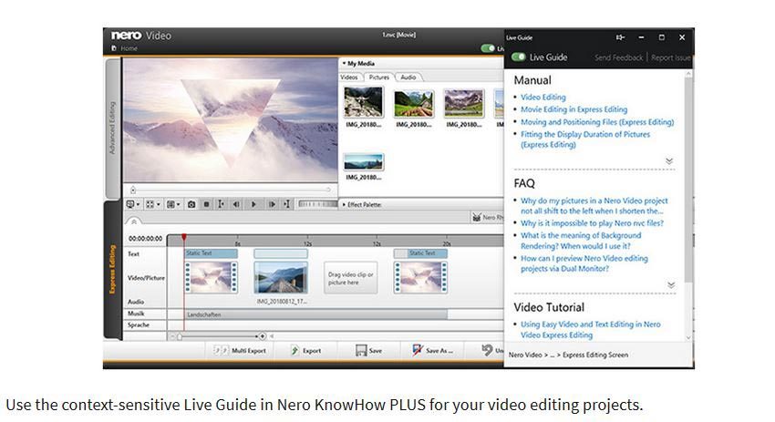
Task: Click the Live Guide panel scrollbar
Action: coord(688,178)
